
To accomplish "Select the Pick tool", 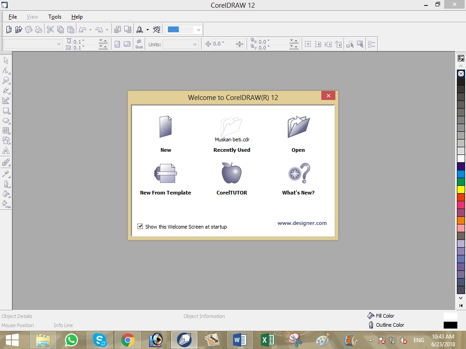I will pyautogui.click(x=6, y=60).
